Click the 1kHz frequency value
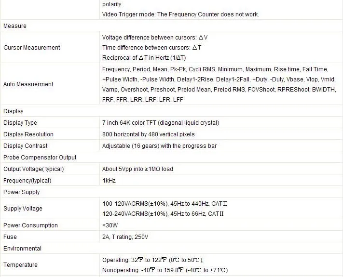This screenshot has width=343, height=277. (x=109, y=181)
